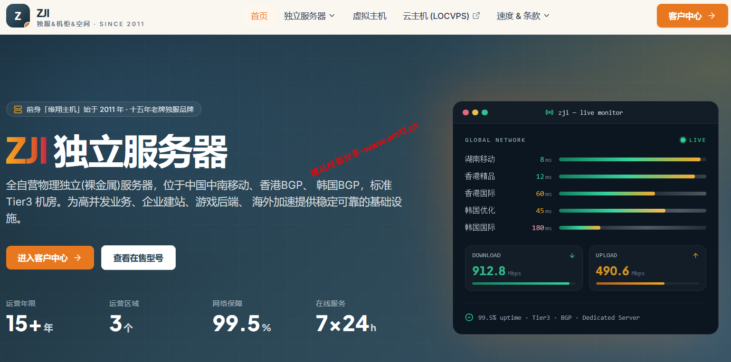The image size is (731, 362).
Task: Click the red dot in live monitor titlebar
Action: point(466,112)
